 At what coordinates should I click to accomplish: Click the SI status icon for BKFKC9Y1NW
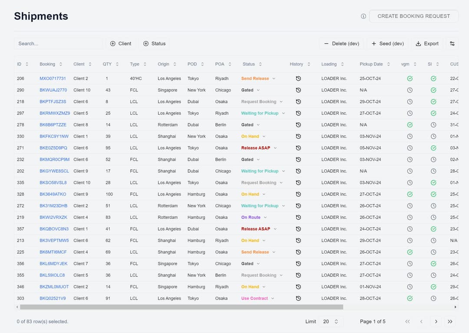point(433,136)
